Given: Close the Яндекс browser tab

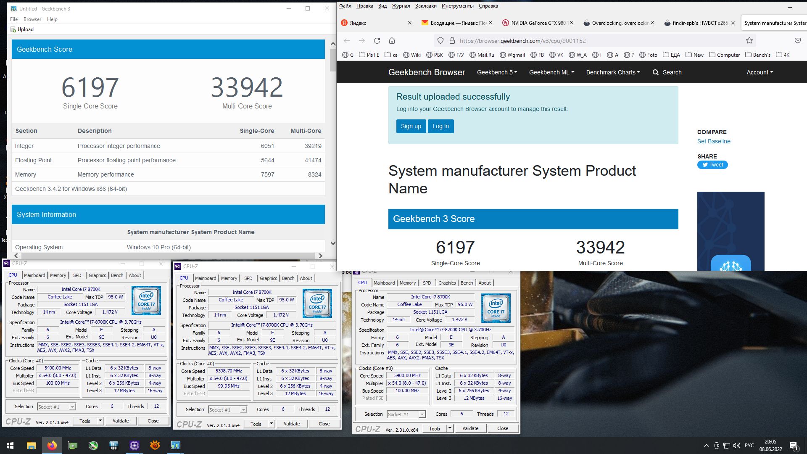Looking at the screenshot, I should click(x=410, y=23).
